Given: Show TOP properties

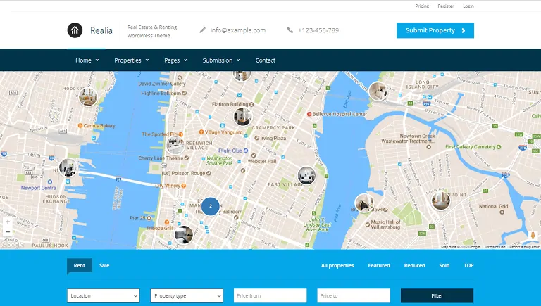Looking at the screenshot, I should (468, 265).
